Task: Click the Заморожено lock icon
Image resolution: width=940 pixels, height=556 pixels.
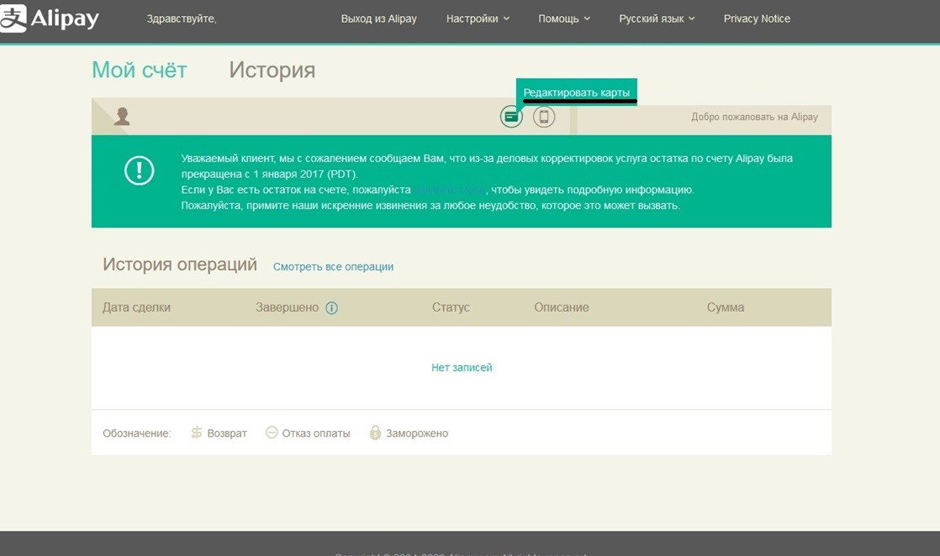Action: [375, 433]
